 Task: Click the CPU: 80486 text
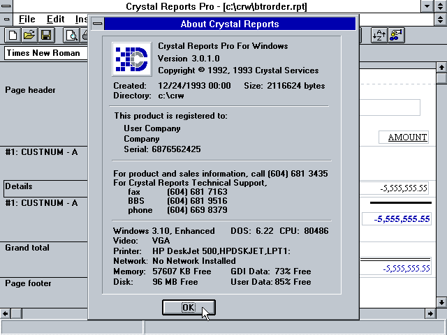pos(304,231)
